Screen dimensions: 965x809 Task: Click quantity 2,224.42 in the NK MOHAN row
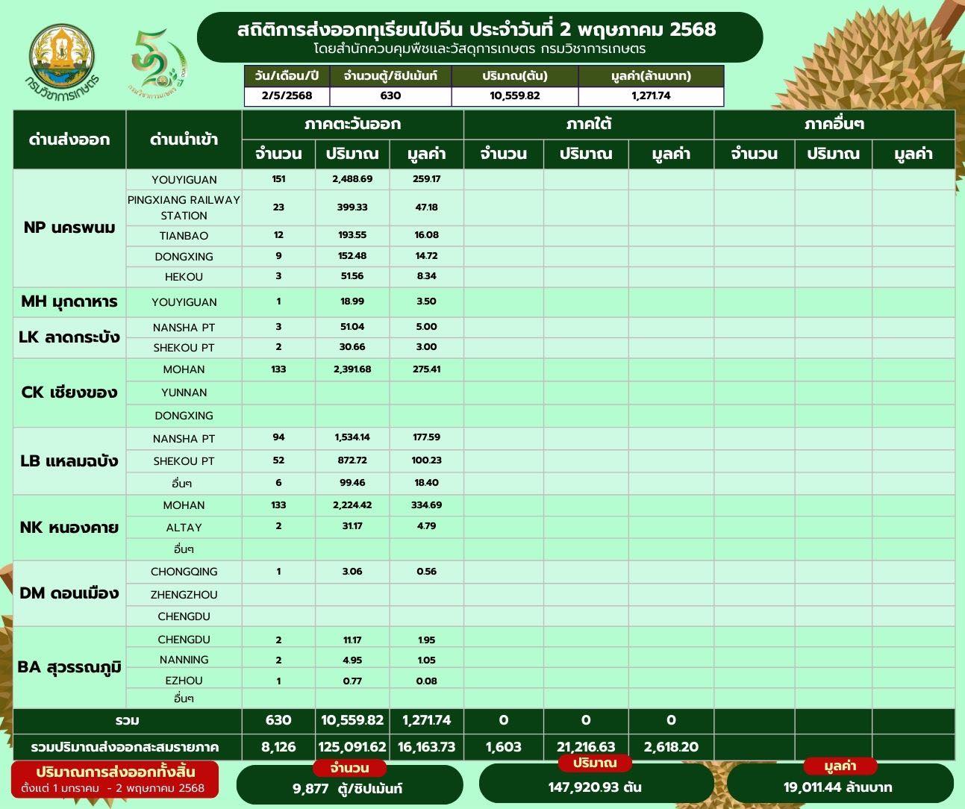pyautogui.click(x=352, y=505)
